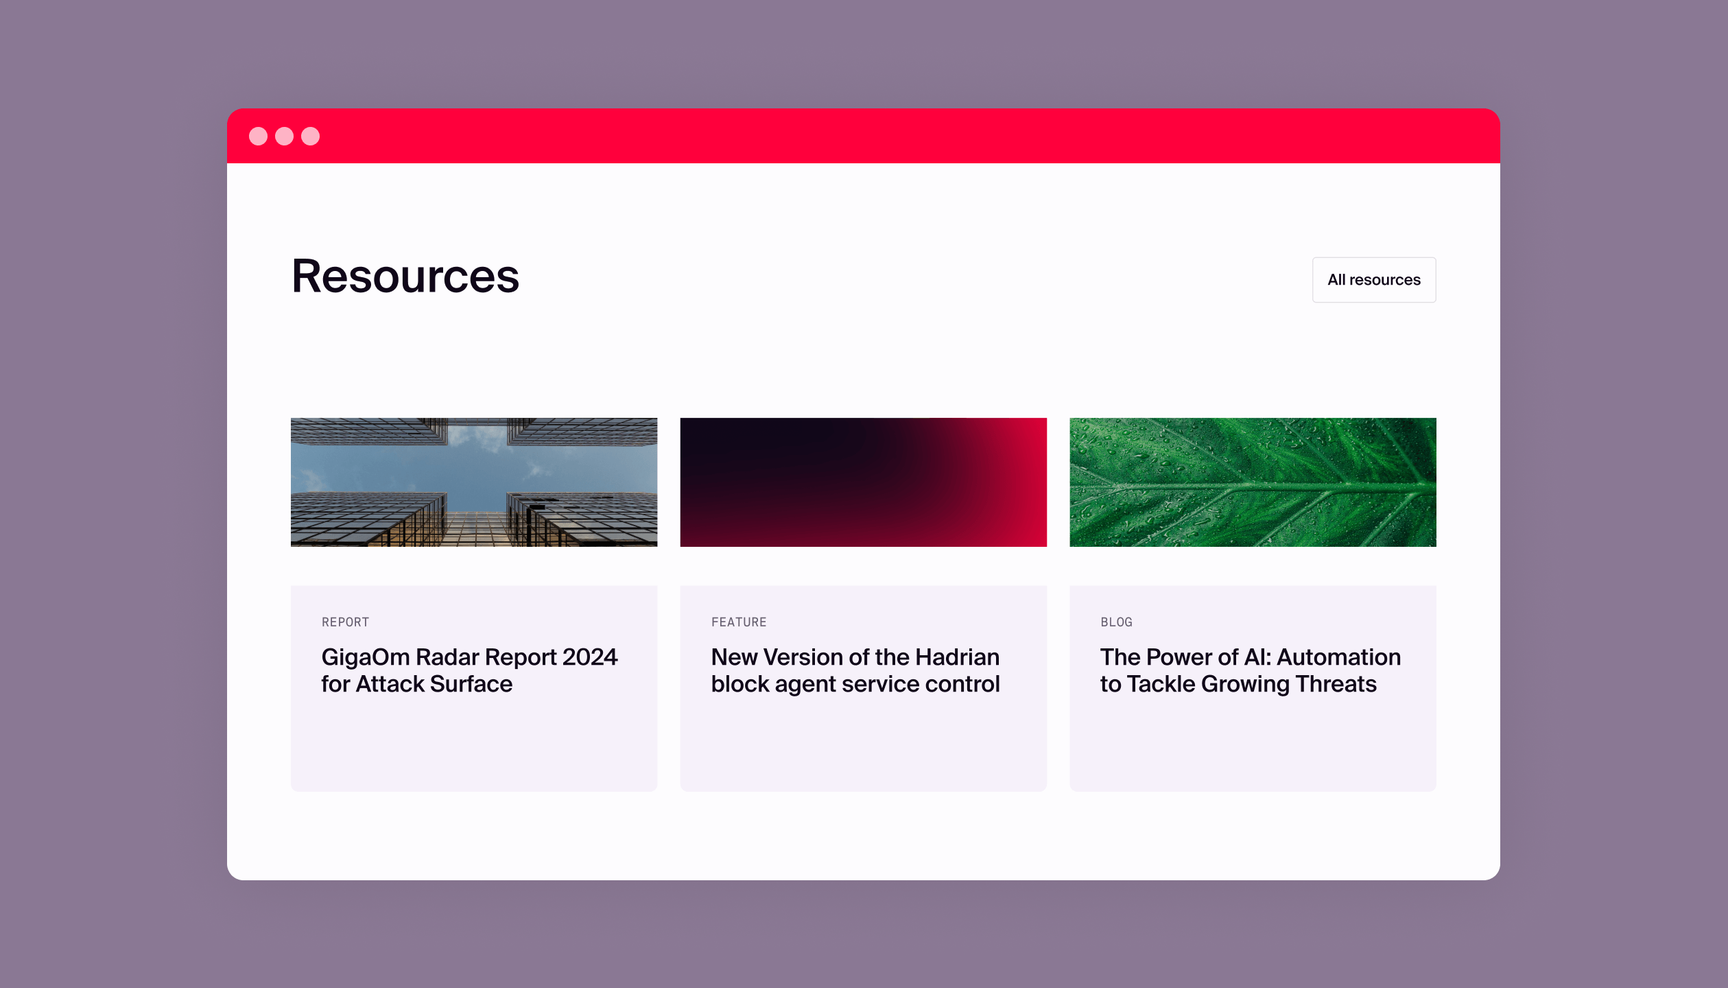Click the rightmost pink window control dot
Image resolution: width=1728 pixels, height=988 pixels.
pyautogui.click(x=312, y=135)
